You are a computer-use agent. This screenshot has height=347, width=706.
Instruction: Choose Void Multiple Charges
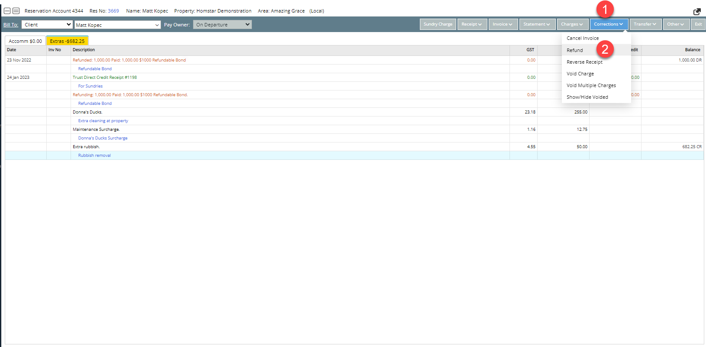click(591, 85)
